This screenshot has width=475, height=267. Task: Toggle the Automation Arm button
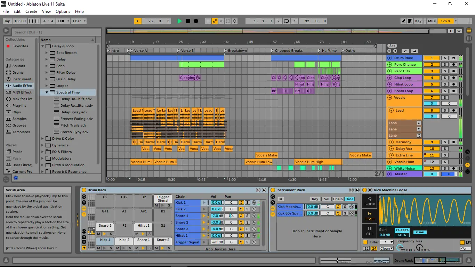pos(215,21)
